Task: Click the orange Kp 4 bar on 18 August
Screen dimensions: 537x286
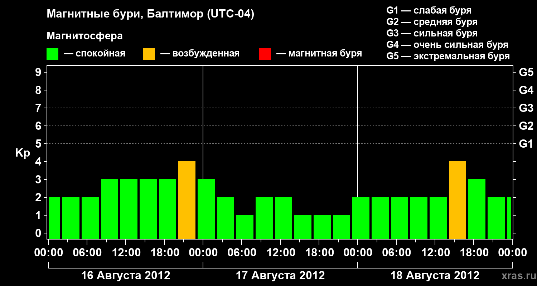Action: (458, 200)
